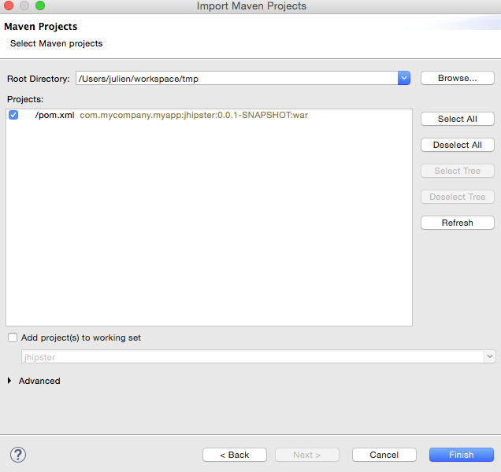501x472 pixels.
Task: Click the Browse... button
Action: point(457,78)
